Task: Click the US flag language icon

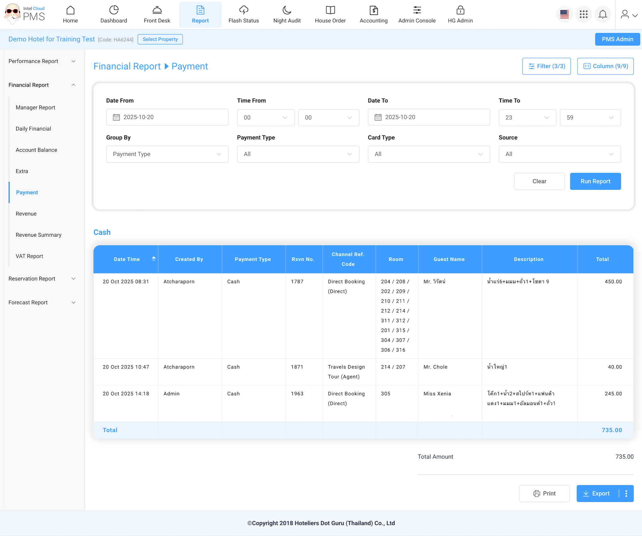Action: click(x=564, y=14)
